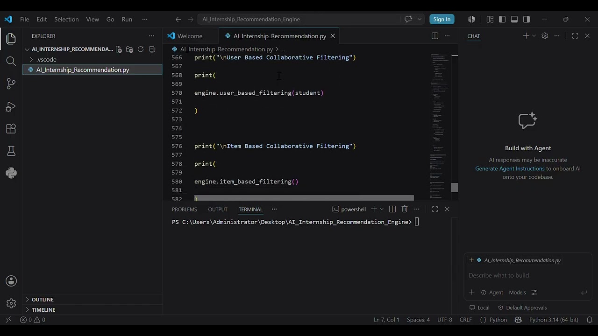Maximize the Chat panel
The image size is (598, 336).
[575, 36]
